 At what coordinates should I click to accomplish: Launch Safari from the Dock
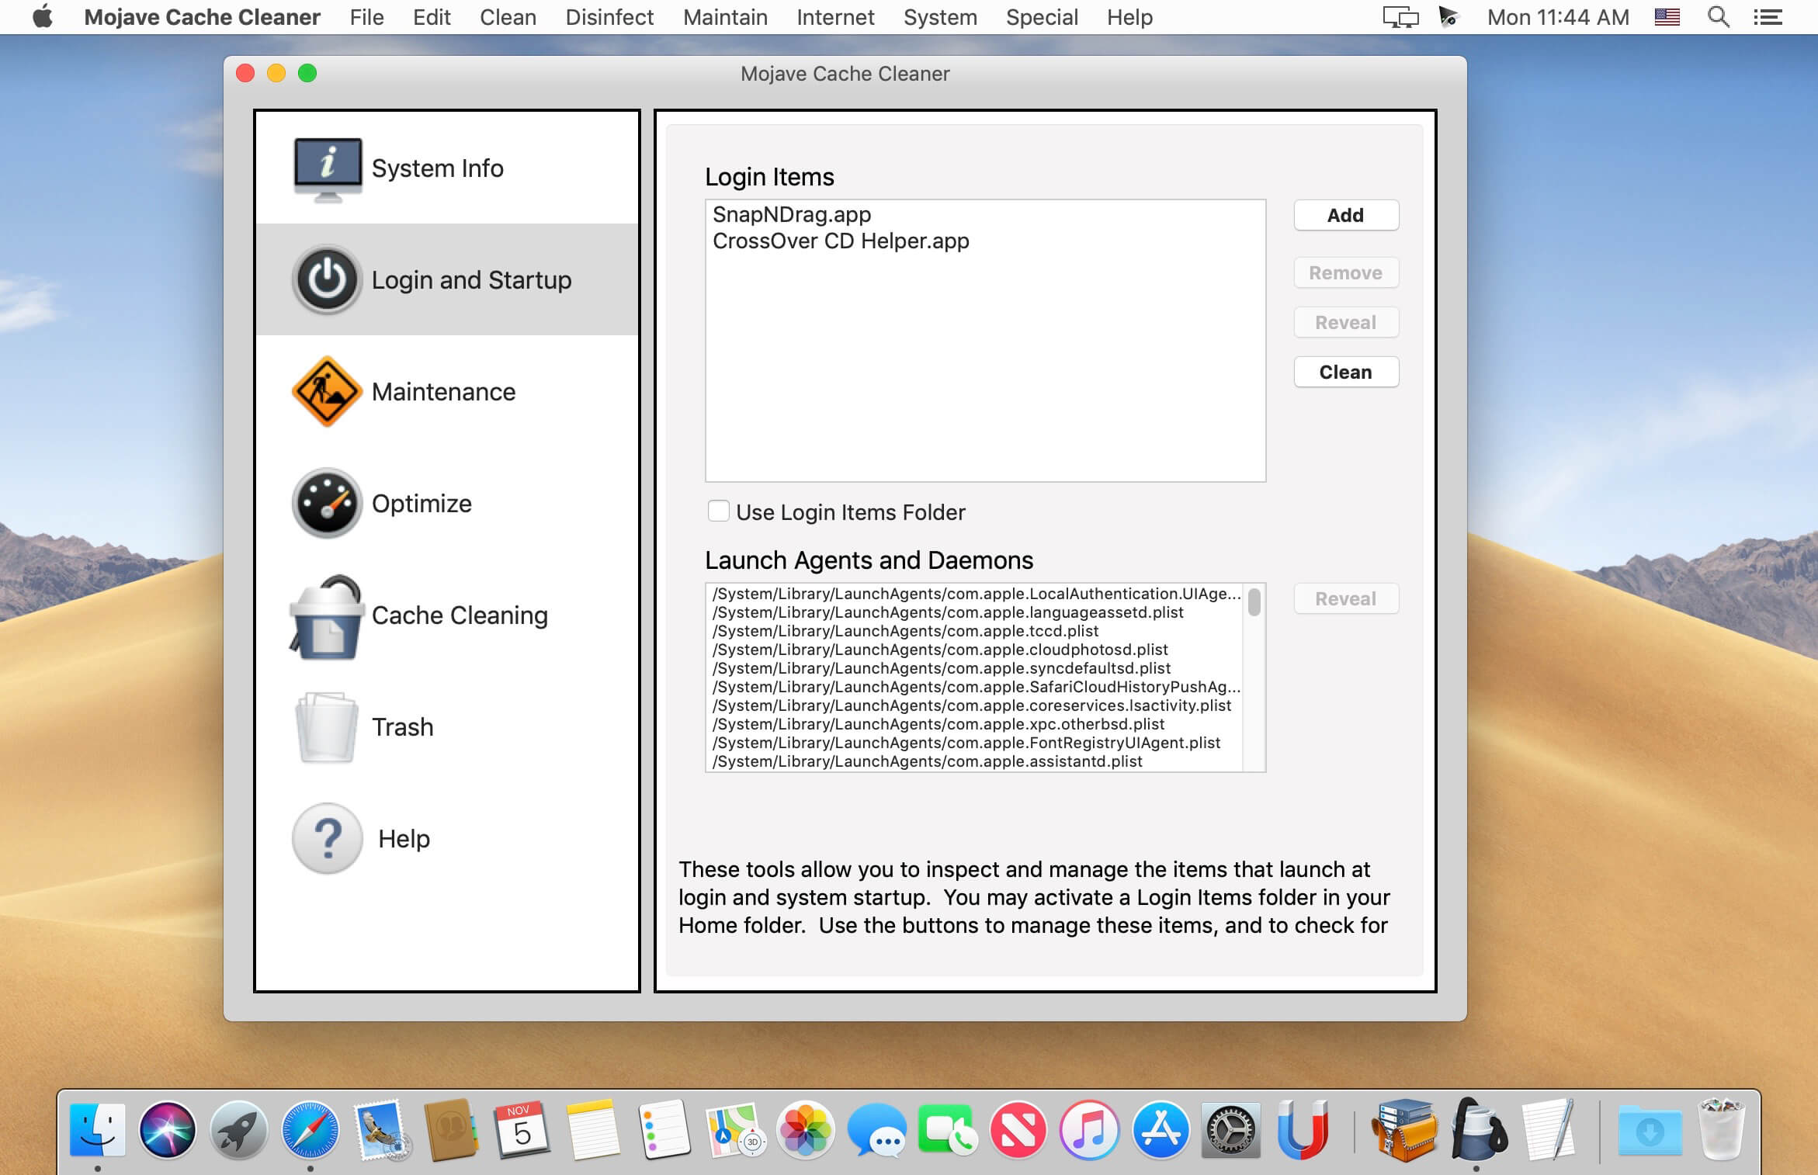pyautogui.click(x=310, y=1130)
